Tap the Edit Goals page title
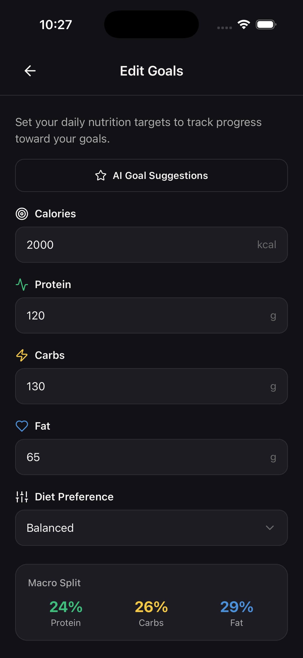303x658 pixels. coord(152,71)
